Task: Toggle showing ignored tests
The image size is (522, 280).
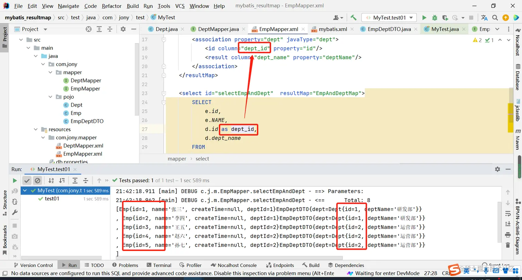Action: pos(38,180)
